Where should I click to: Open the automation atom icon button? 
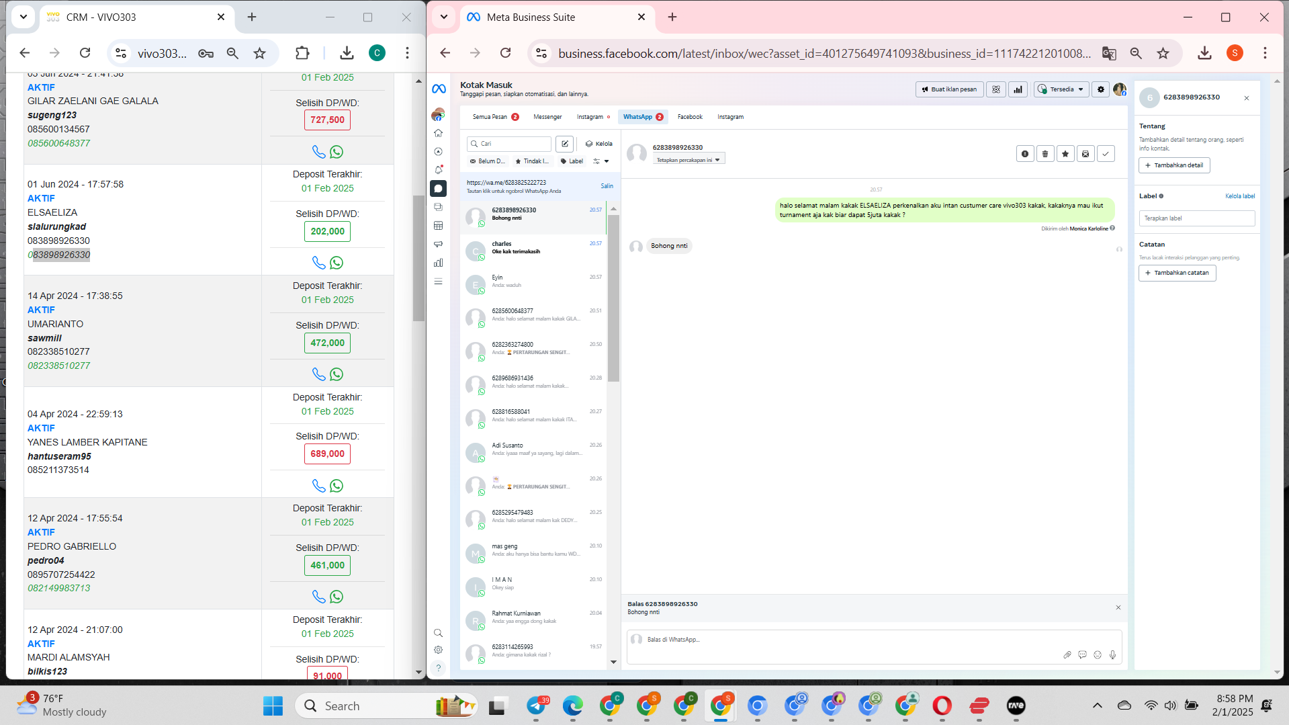(x=995, y=89)
